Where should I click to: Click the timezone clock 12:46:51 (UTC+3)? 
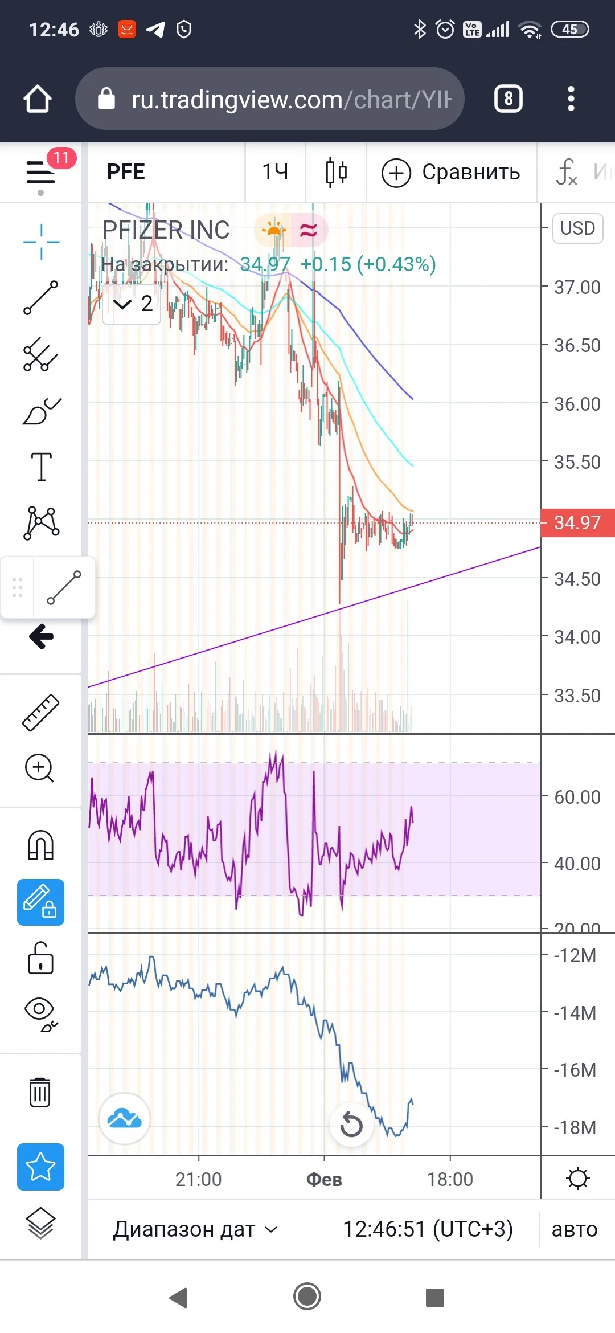pos(428,1229)
